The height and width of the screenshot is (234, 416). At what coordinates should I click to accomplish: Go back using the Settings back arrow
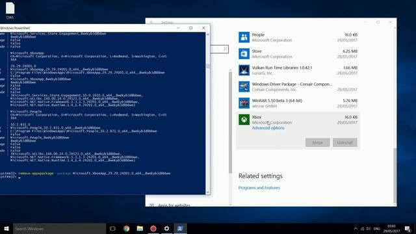(x=151, y=22)
